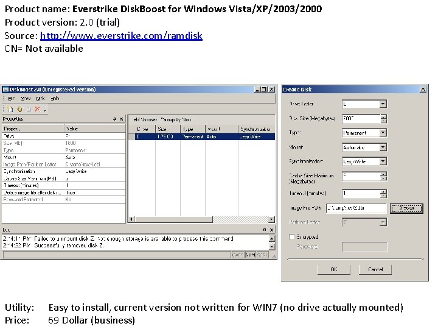Increase Disk Size with up spinner
Screen dimensions: 438x329
[383, 116]
